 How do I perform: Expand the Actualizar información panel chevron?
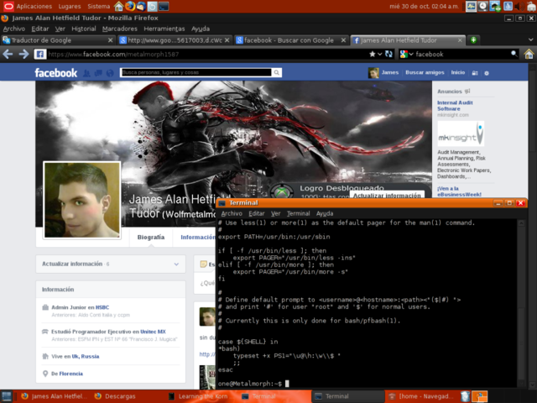point(176,264)
